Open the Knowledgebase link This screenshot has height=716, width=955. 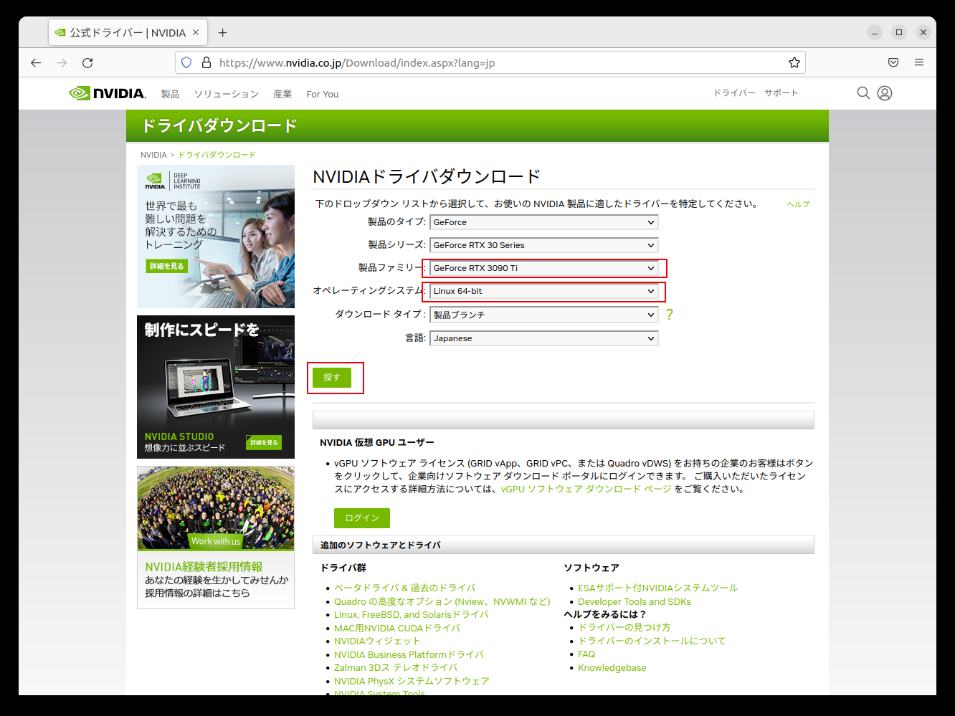click(612, 668)
